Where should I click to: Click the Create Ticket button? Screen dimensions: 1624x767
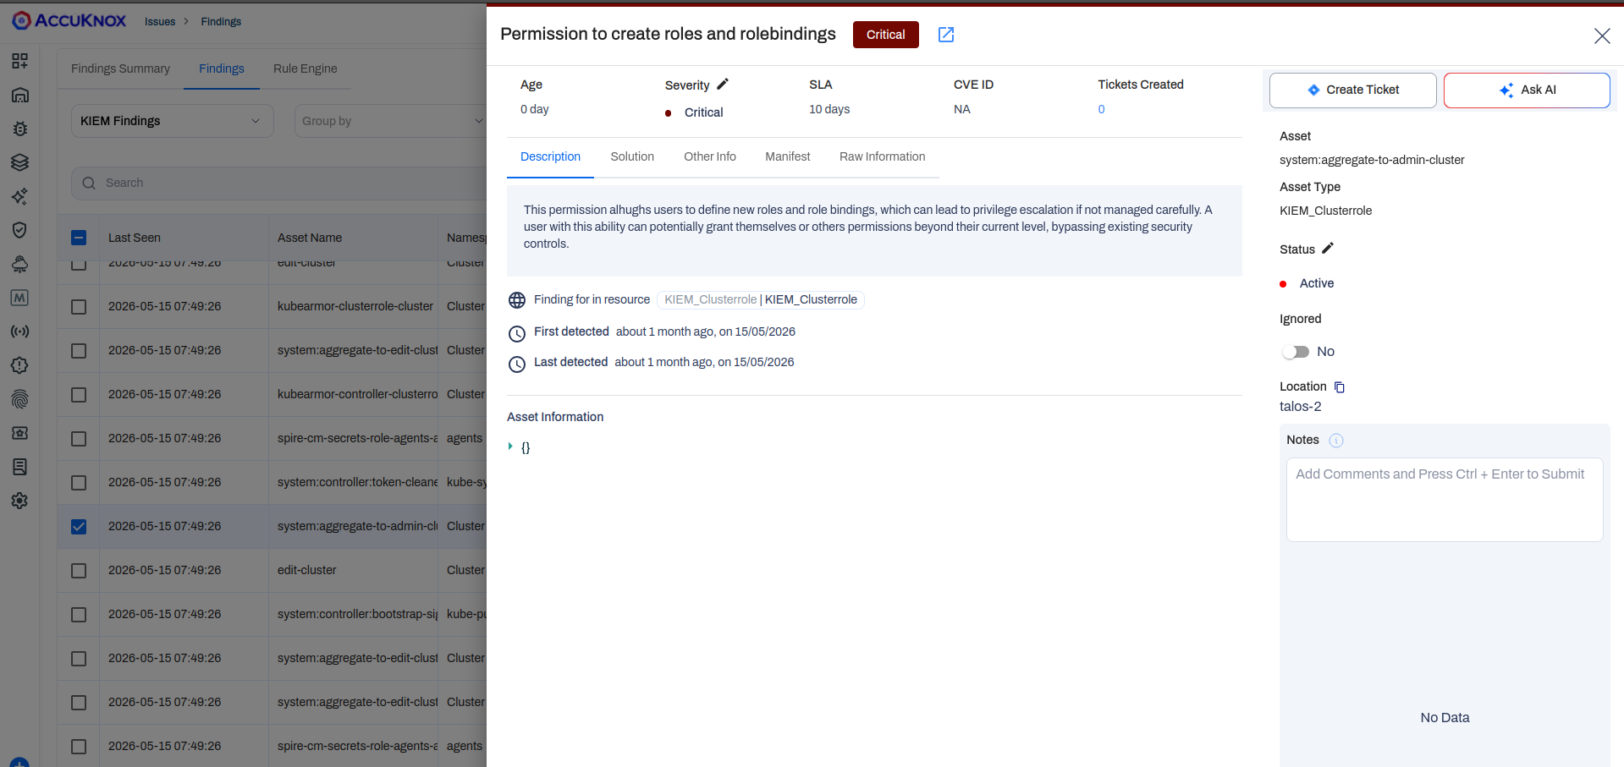click(x=1352, y=90)
